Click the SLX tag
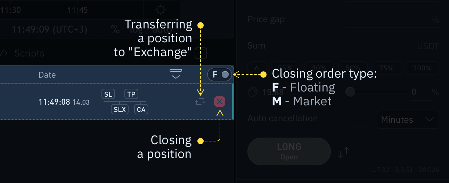 pyautogui.click(x=120, y=110)
